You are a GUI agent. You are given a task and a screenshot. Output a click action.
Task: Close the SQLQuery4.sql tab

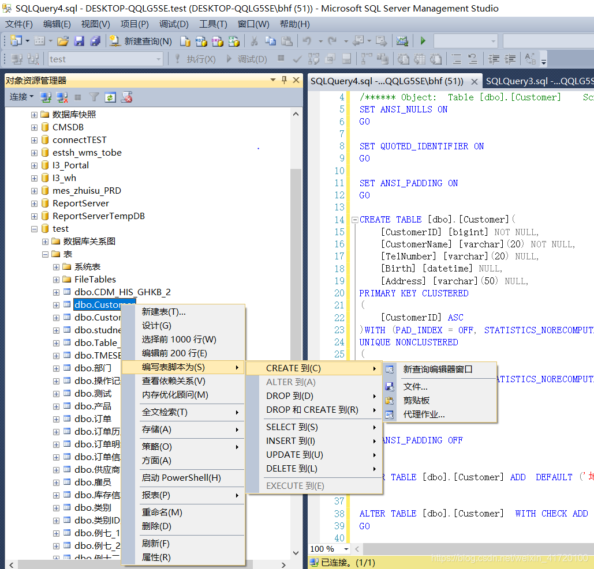[x=475, y=81]
